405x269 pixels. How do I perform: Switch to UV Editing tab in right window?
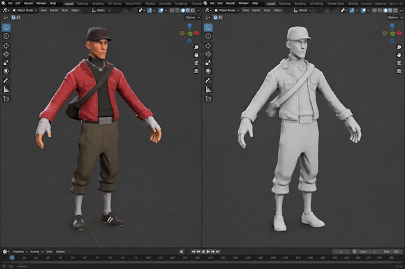click(316, 4)
